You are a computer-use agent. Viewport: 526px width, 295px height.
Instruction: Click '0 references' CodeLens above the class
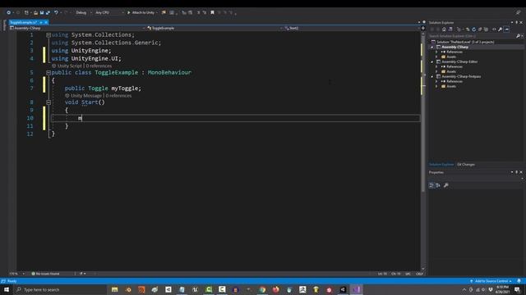[99, 66]
